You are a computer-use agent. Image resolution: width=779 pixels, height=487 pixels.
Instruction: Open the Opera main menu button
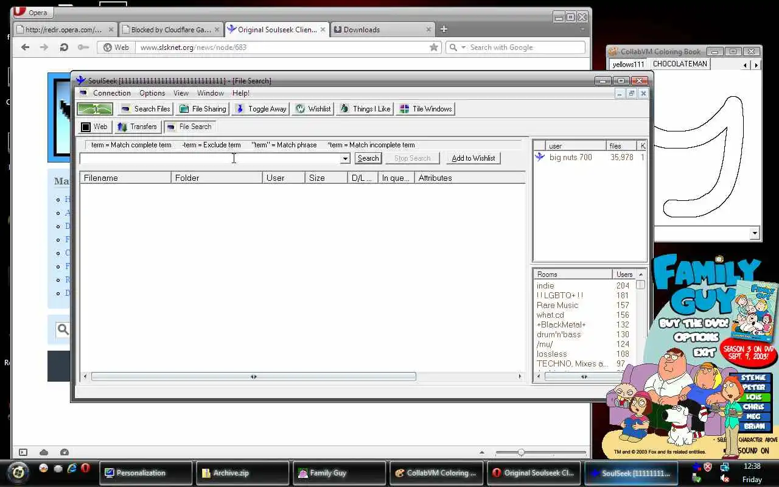click(x=32, y=12)
